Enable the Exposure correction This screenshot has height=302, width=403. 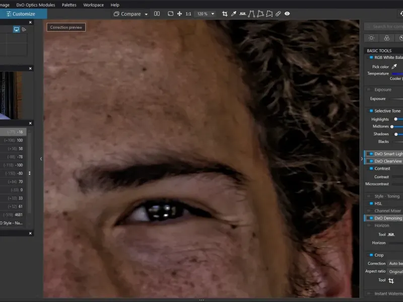click(369, 90)
